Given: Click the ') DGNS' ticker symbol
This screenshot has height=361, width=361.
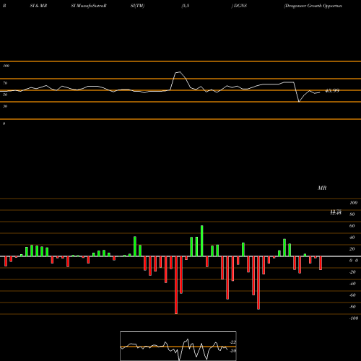Looking at the screenshot, I should 239,6.
